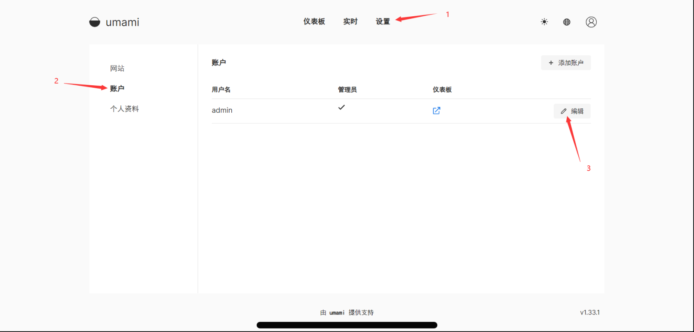Click the umami footer link

(337, 313)
